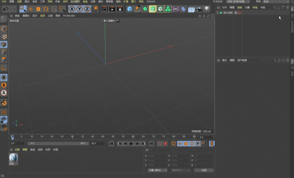Click the light bulb icon
The height and width of the screenshot is (178, 294).
tap(207, 9)
